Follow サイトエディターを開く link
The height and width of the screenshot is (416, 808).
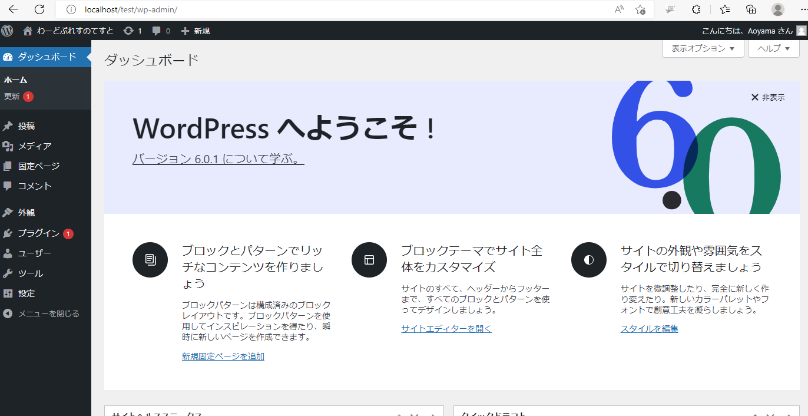[446, 329]
